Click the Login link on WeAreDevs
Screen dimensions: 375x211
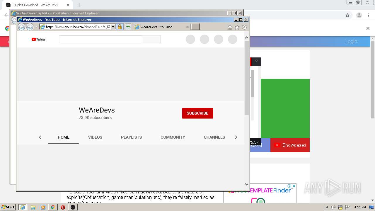pyautogui.click(x=351, y=41)
